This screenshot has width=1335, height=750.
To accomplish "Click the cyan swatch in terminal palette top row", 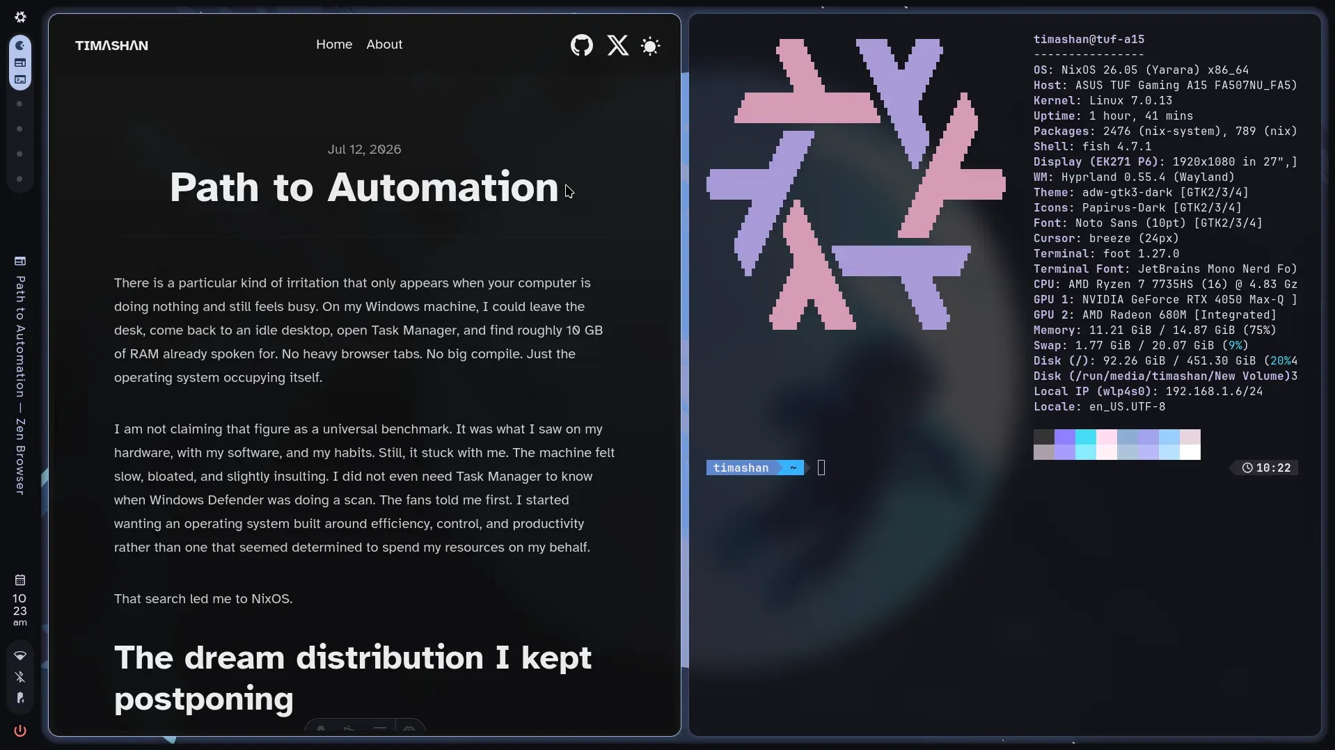I will [x=1086, y=437].
